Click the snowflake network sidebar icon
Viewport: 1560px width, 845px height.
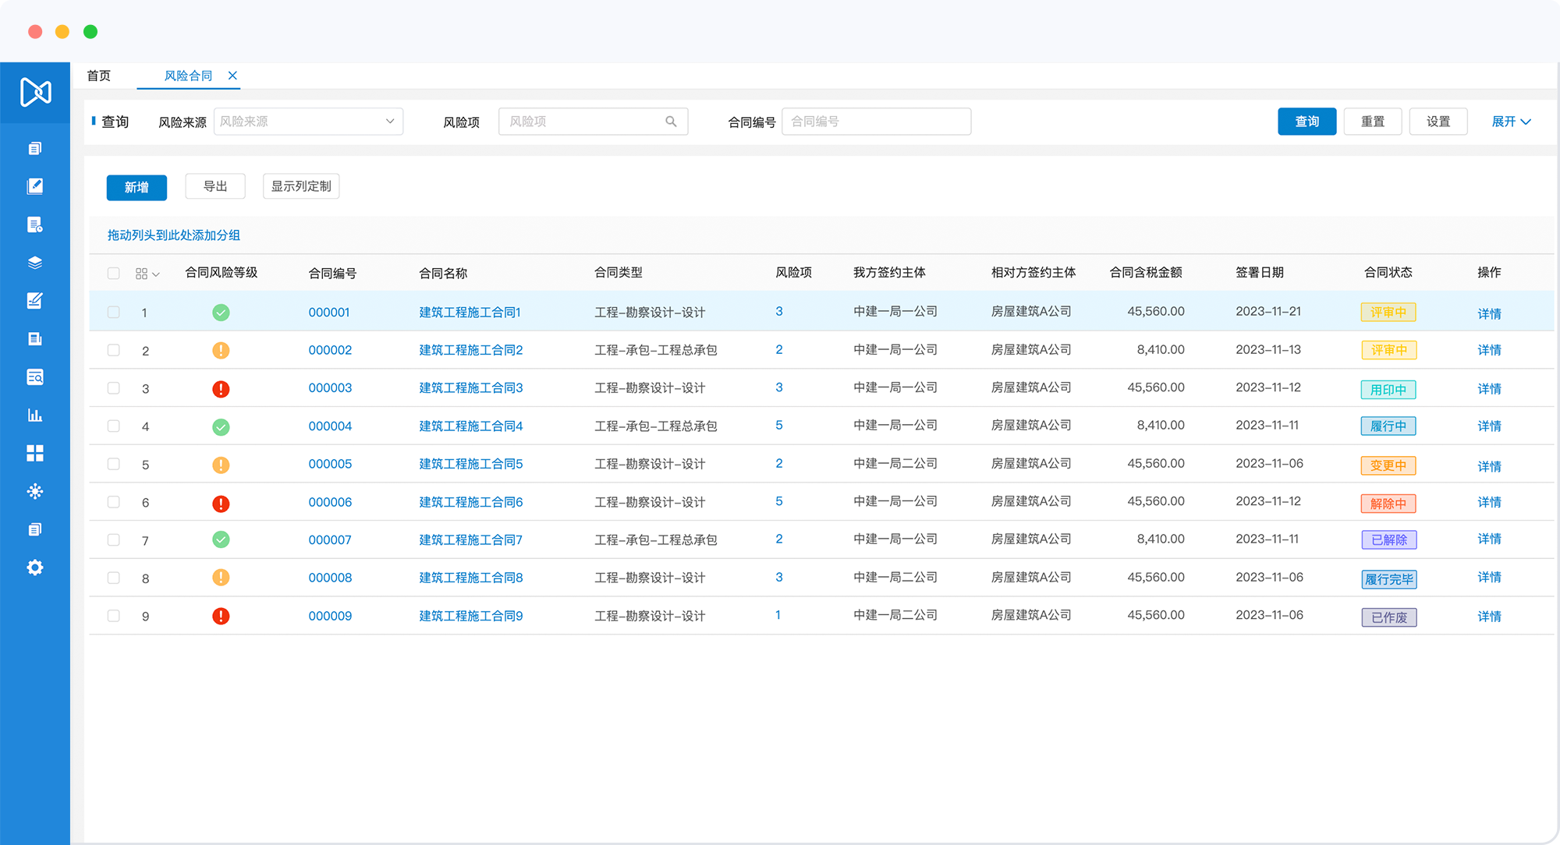(35, 491)
